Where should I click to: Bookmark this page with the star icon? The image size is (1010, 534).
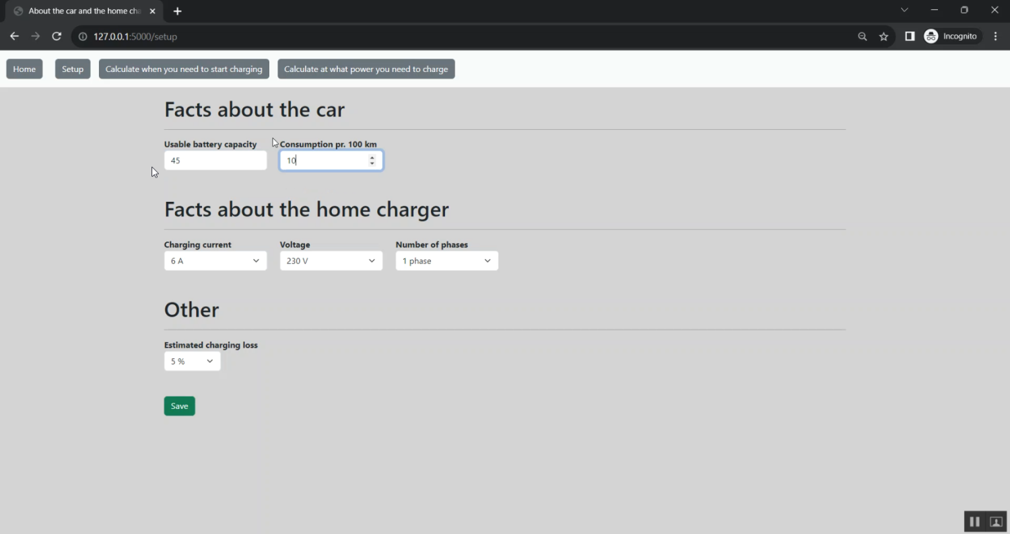click(883, 36)
